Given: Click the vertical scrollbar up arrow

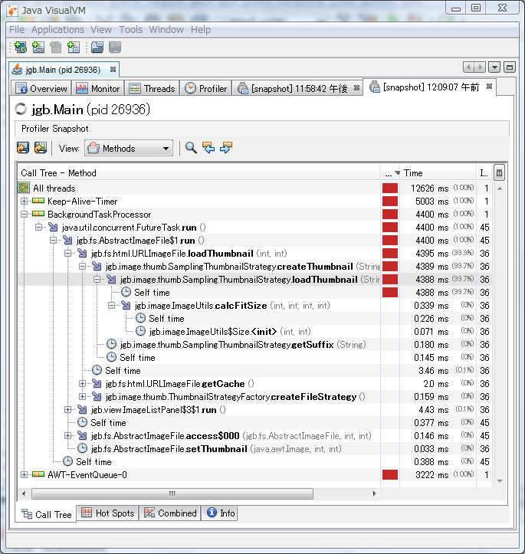Looking at the screenshot, I should click(500, 188).
